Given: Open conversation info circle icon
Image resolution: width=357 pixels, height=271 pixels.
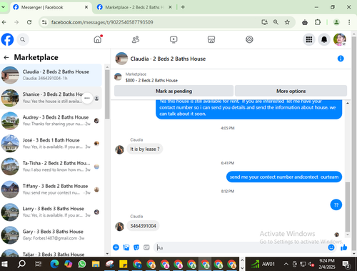Looking at the screenshot, I should 341,59.
